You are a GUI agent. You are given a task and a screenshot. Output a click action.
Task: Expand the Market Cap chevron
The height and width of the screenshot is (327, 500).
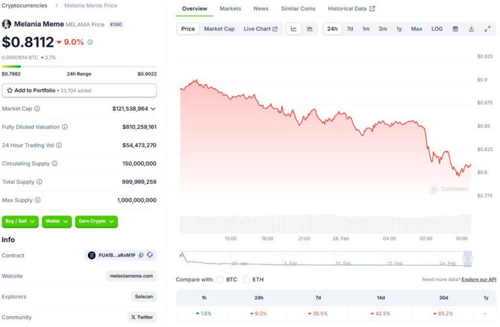click(153, 109)
